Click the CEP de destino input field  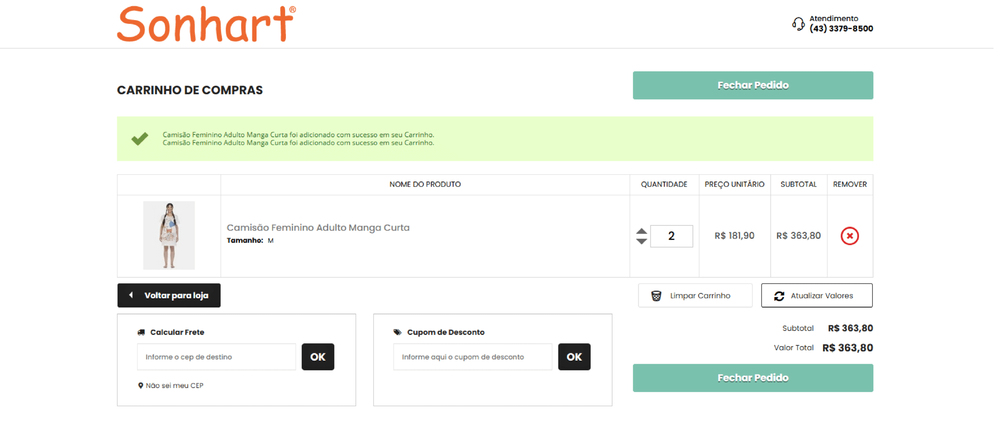tap(216, 357)
